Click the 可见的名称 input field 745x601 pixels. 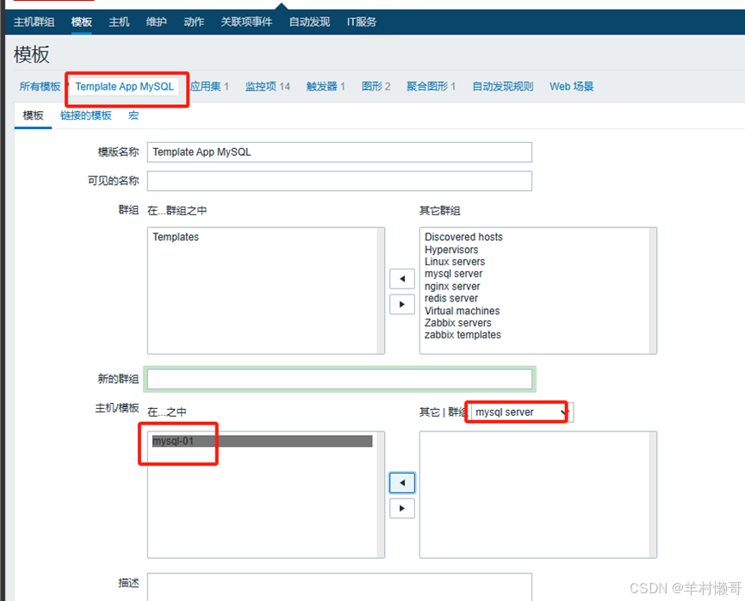coord(339,181)
